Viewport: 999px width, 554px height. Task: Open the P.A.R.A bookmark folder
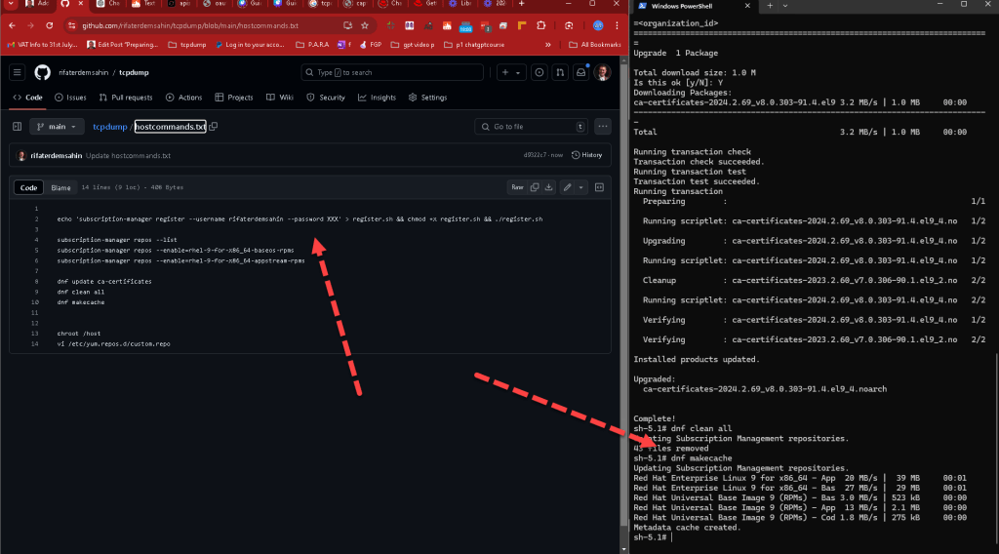point(313,45)
